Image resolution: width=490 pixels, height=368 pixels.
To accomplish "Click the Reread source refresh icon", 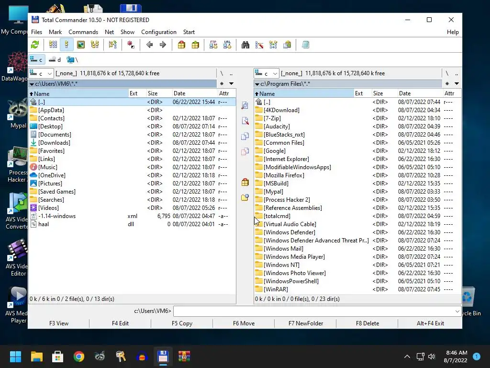I will (35, 45).
